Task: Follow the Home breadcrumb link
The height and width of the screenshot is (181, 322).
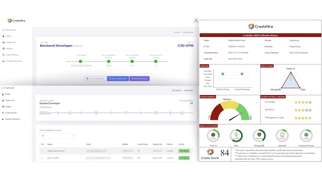Action: coord(176,33)
